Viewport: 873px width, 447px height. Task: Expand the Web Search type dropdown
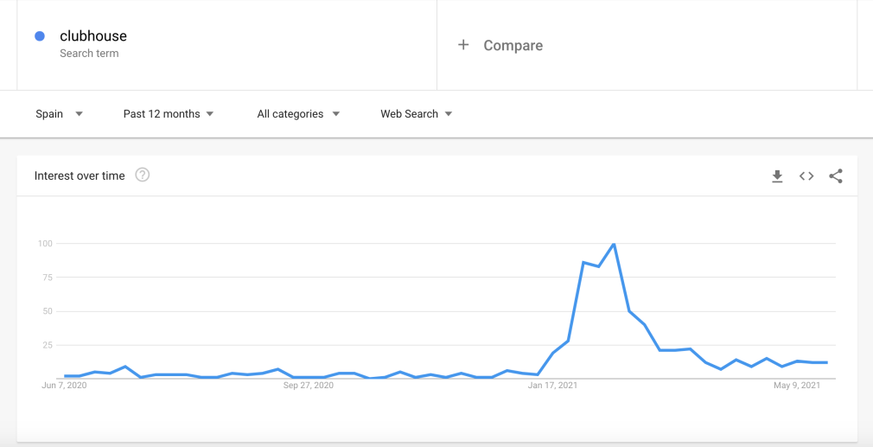417,113
